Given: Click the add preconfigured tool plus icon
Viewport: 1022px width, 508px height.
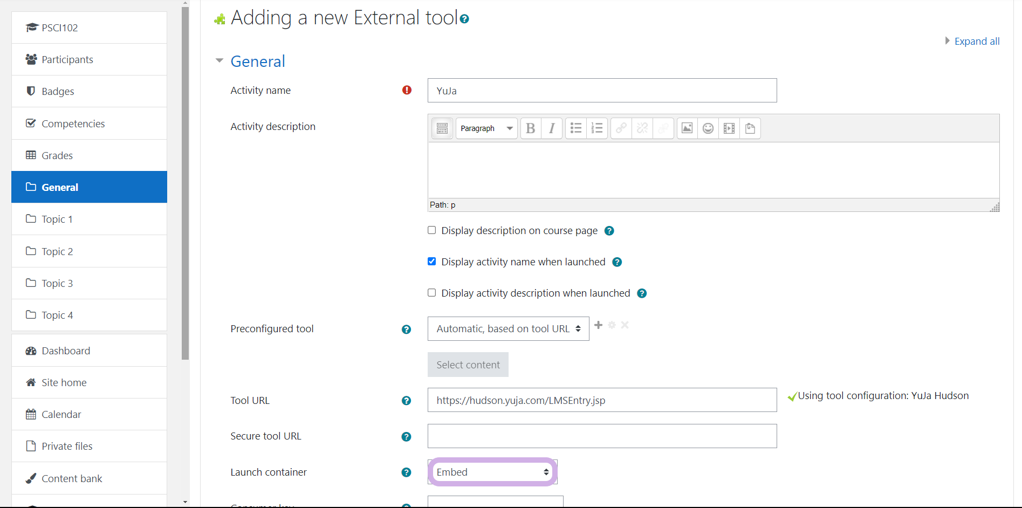Looking at the screenshot, I should point(598,325).
